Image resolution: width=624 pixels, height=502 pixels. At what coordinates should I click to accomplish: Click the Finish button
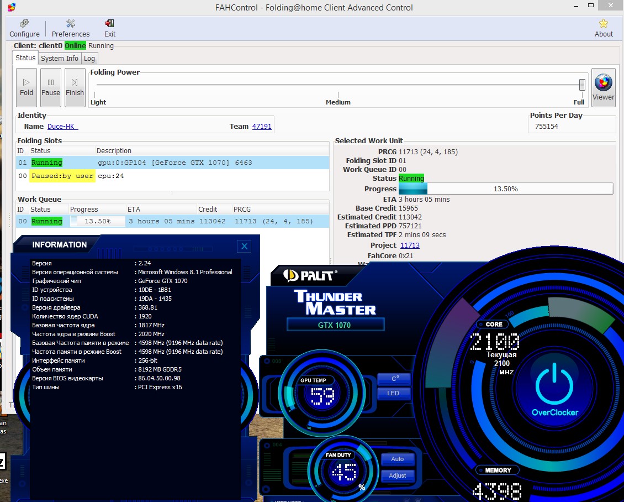coord(75,87)
